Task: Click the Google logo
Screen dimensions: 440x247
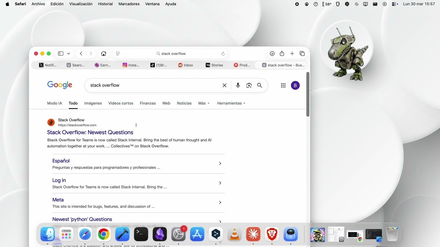Action: pos(60,85)
